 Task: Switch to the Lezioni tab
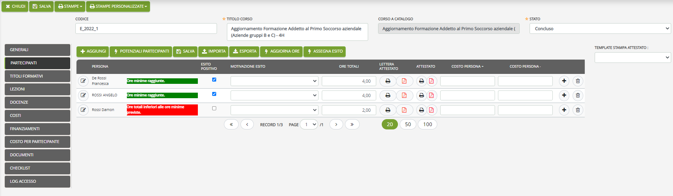click(x=38, y=89)
